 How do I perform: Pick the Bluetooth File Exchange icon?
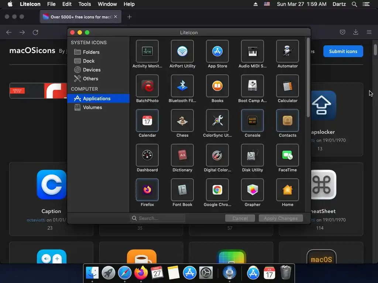pos(182,86)
